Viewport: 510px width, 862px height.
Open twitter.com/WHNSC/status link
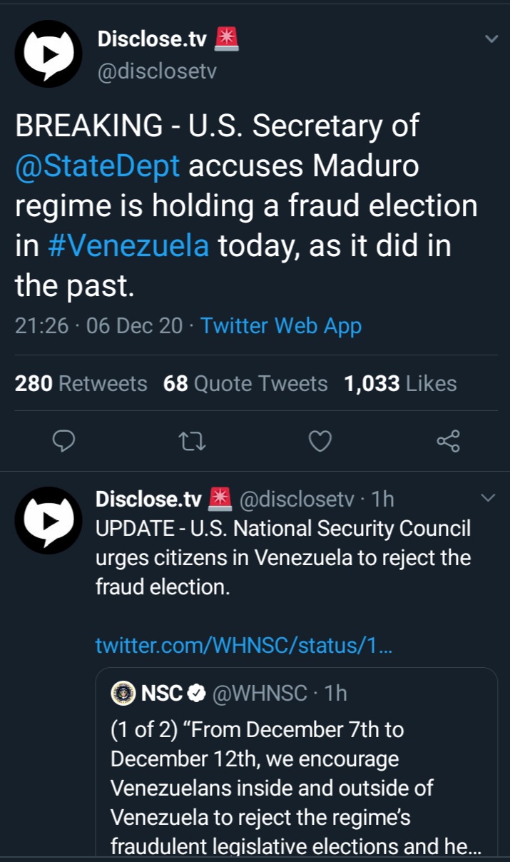click(243, 645)
